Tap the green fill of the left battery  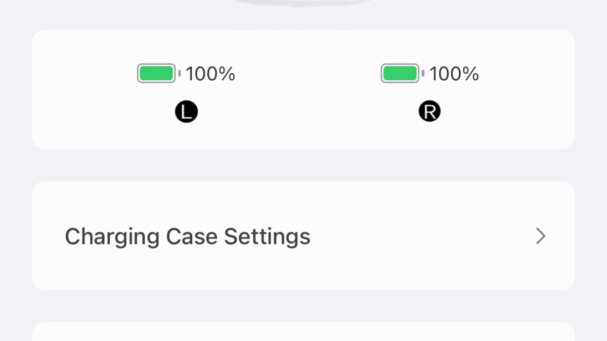tap(156, 74)
